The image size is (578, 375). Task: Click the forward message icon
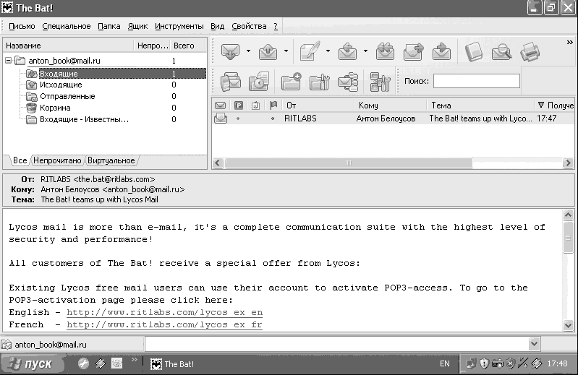(x=413, y=51)
